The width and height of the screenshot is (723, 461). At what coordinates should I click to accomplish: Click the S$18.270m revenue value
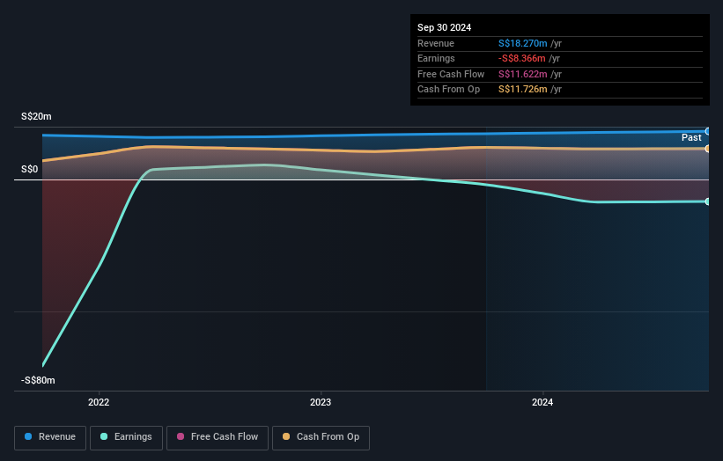[522, 43]
